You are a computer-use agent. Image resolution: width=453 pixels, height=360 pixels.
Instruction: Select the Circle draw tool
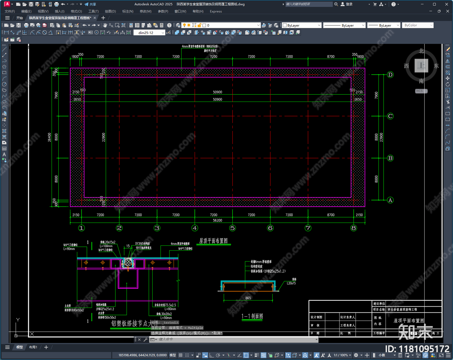tap(4, 84)
